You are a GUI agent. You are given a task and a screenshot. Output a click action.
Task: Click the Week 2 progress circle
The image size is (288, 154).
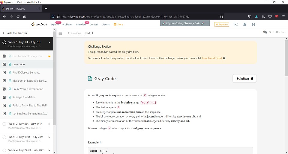pos(4,124)
